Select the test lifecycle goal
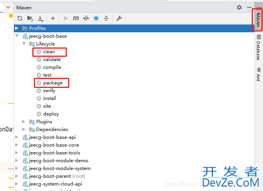 (x=47, y=75)
